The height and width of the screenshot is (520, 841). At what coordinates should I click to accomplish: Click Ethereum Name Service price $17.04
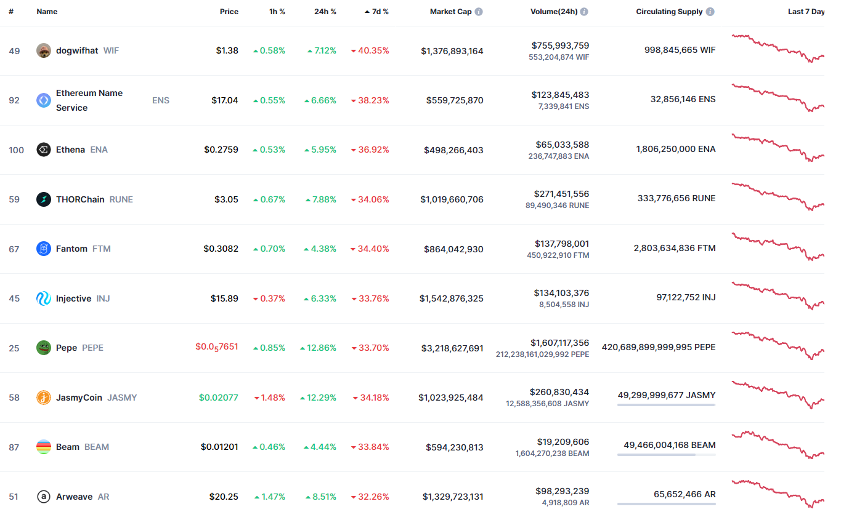pos(225,100)
